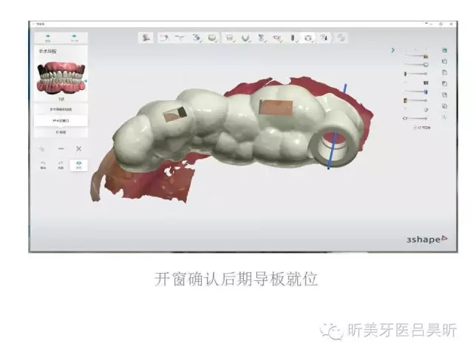Screen dimensions: 473x354
Task: Toggle the half-circle contrast icon in visibility panel
Action: tap(426, 108)
